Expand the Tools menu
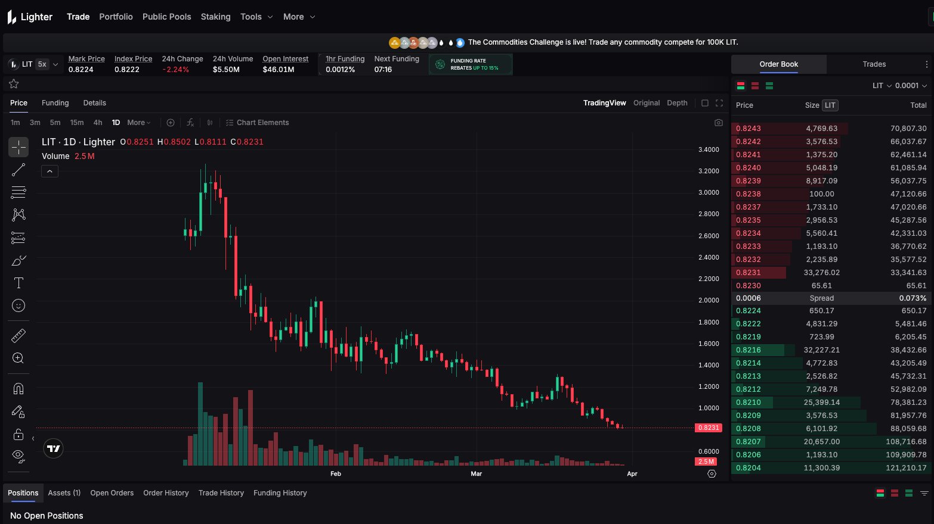 coord(256,17)
